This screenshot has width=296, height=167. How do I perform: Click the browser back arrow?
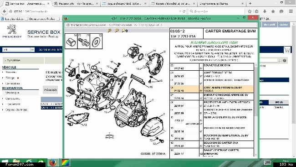5,11
